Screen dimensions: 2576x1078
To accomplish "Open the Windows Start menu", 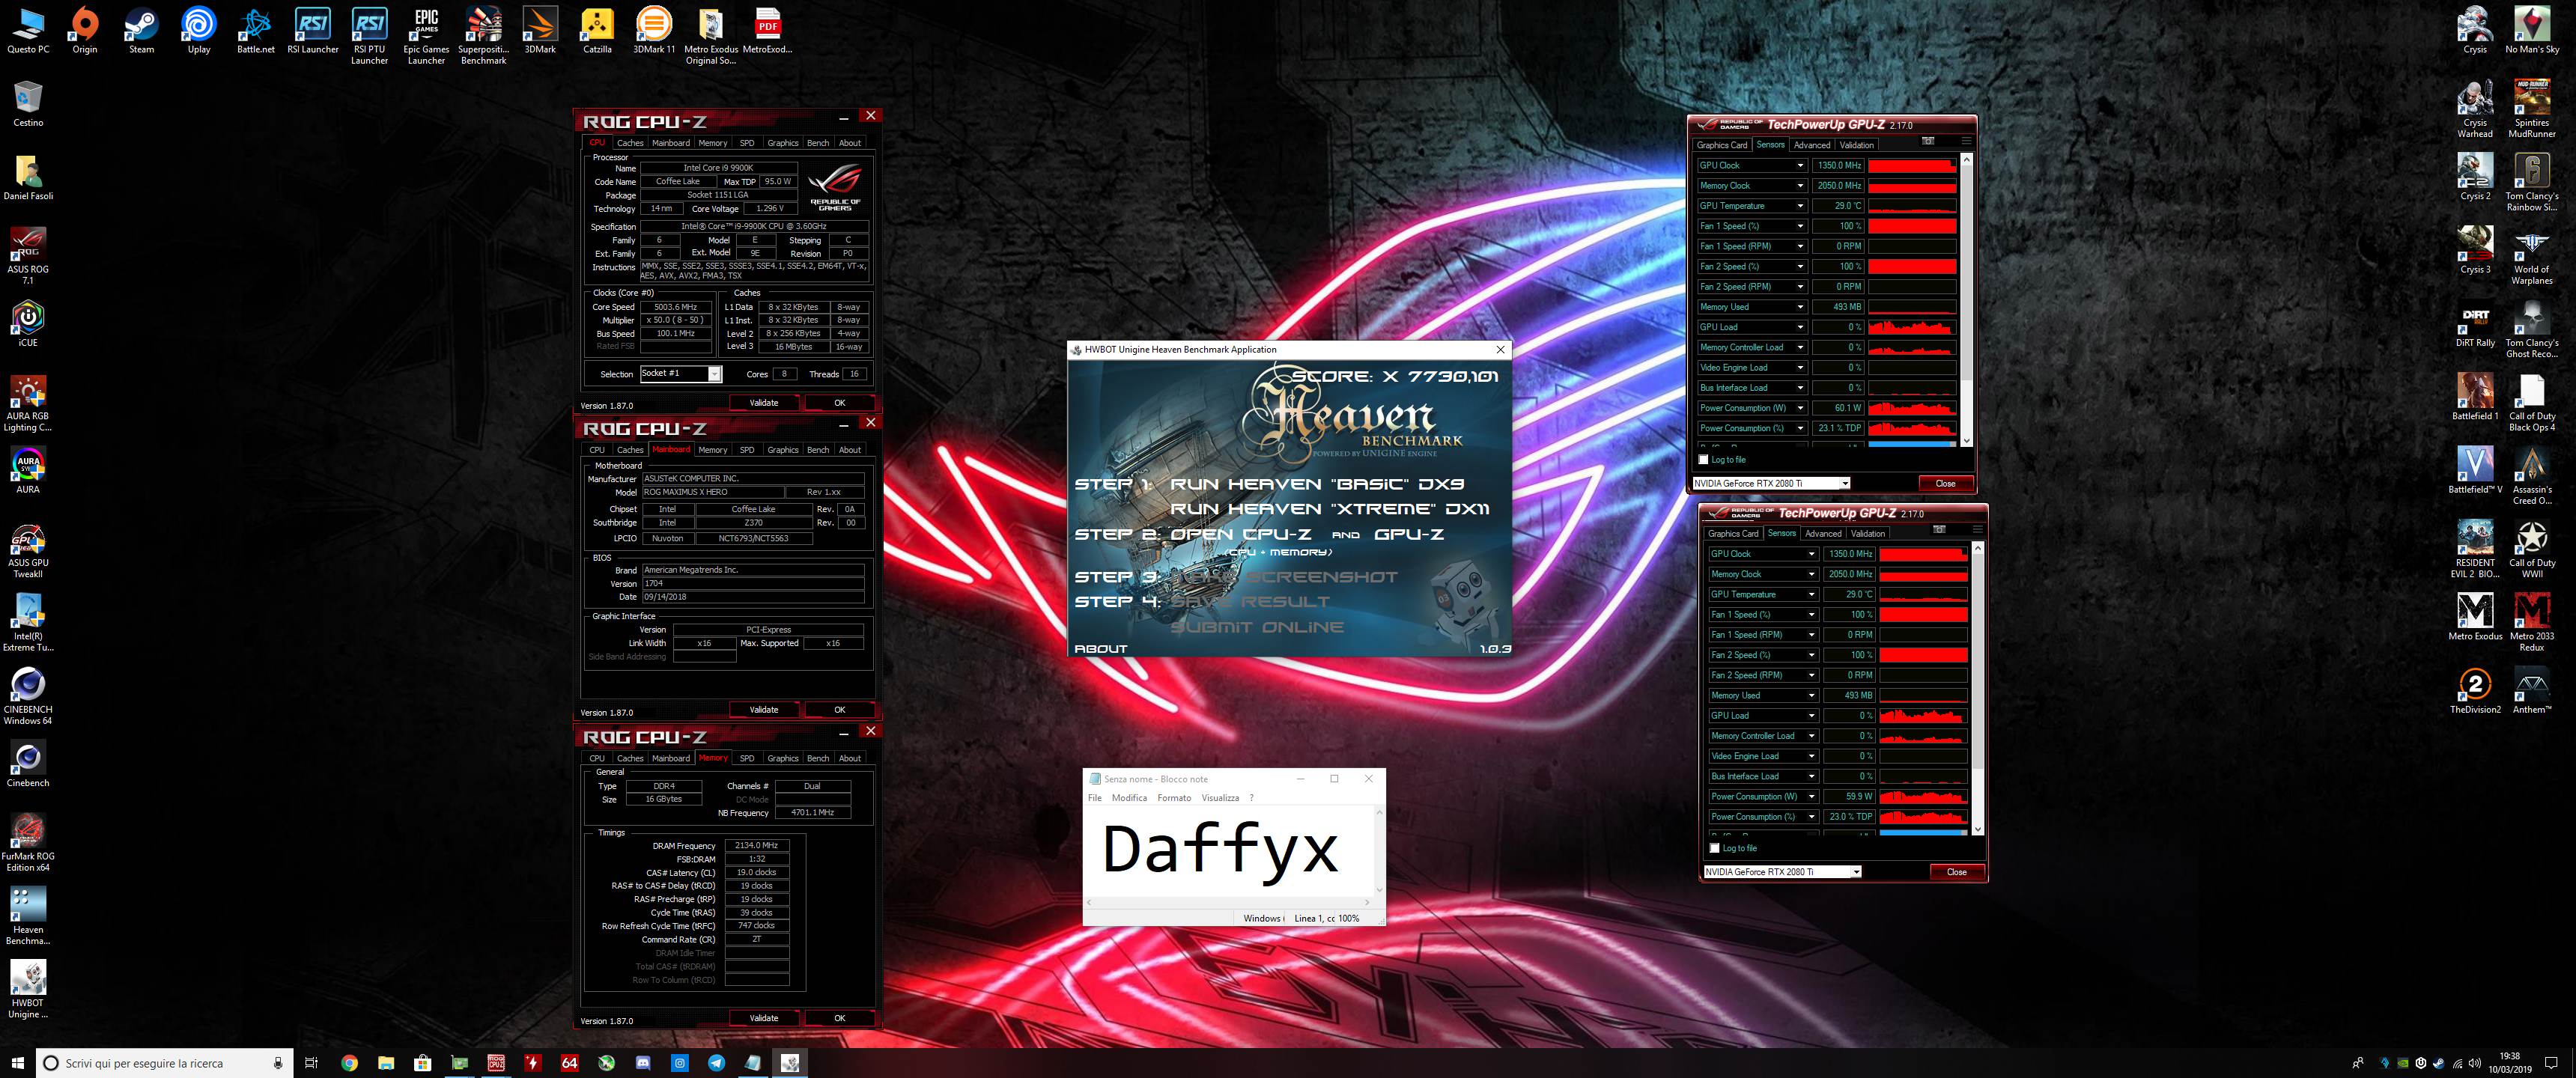I will tap(17, 1063).
